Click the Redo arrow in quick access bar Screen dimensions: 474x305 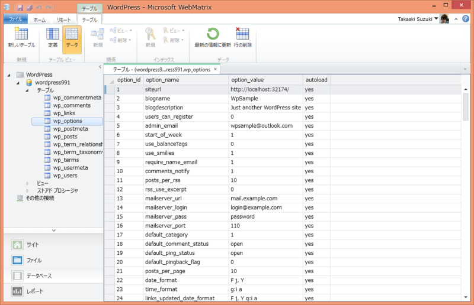[x=49, y=7]
